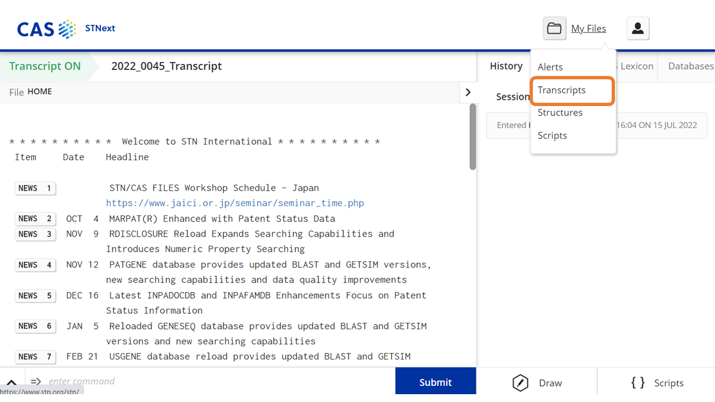This screenshot has width=715, height=402.
Task: Click the Headline column header text
Action: coord(127,157)
